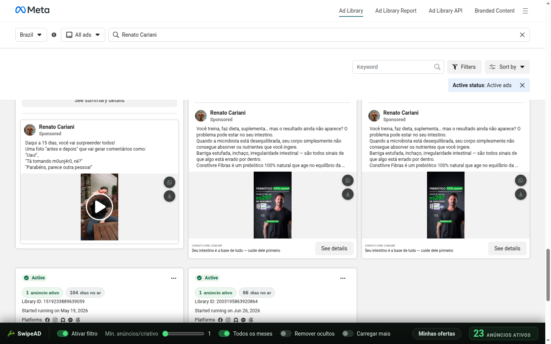Open the three-dot menu on the 104 dias card
Image resolution: width=551 pixels, height=344 pixels.
(x=174, y=278)
